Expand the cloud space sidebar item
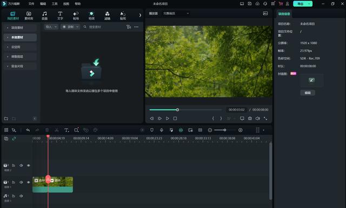Screen dimensions: 346x208 pyautogui.click(x=20, y=47)
